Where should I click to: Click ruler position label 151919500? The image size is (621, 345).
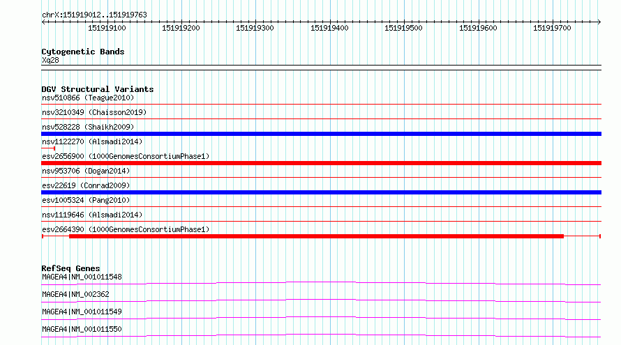click(x=403, y=28)
